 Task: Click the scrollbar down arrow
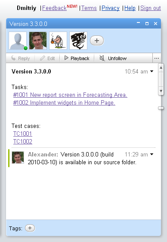(x=161, y=91)
